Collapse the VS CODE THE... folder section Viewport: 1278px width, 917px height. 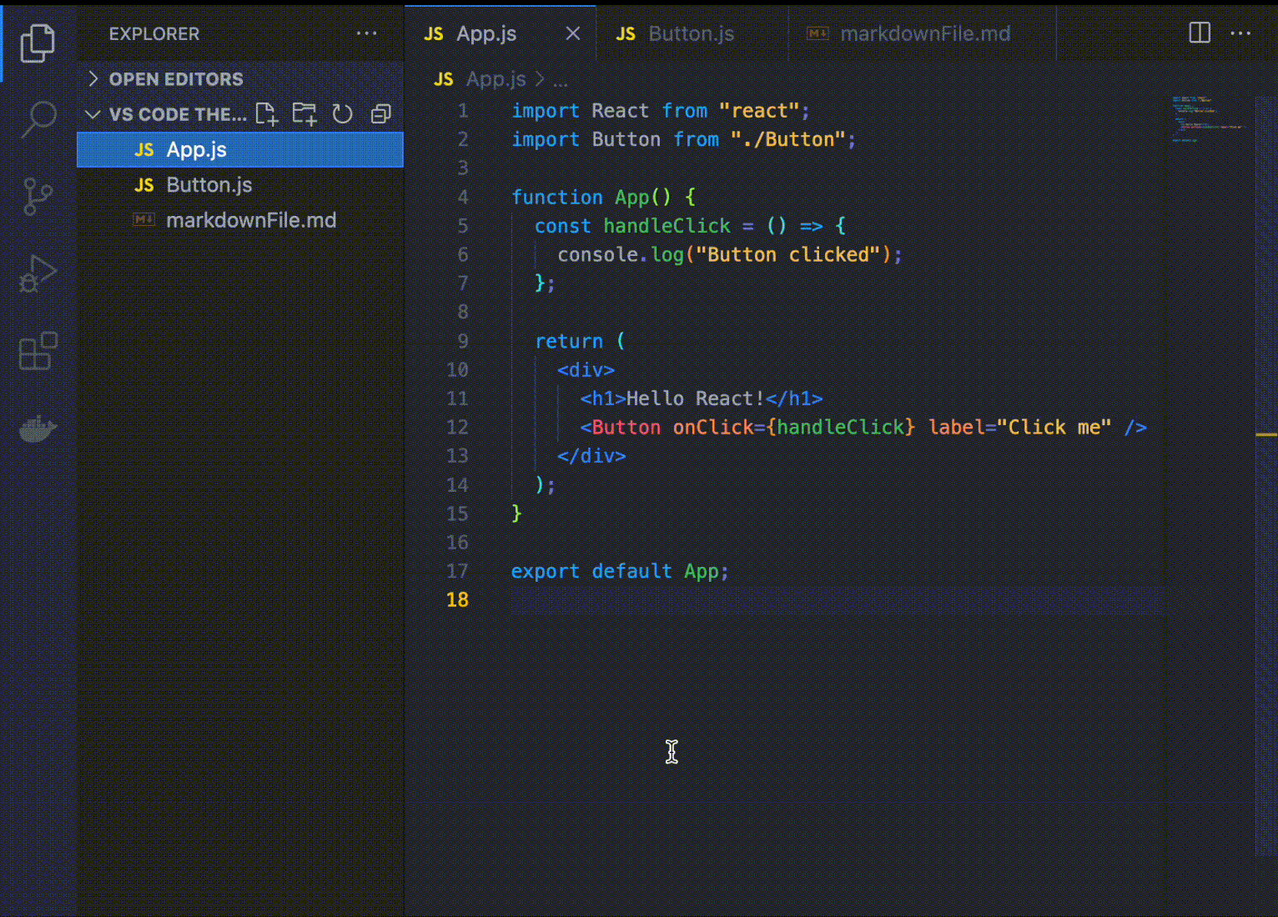tap(93, 114)
